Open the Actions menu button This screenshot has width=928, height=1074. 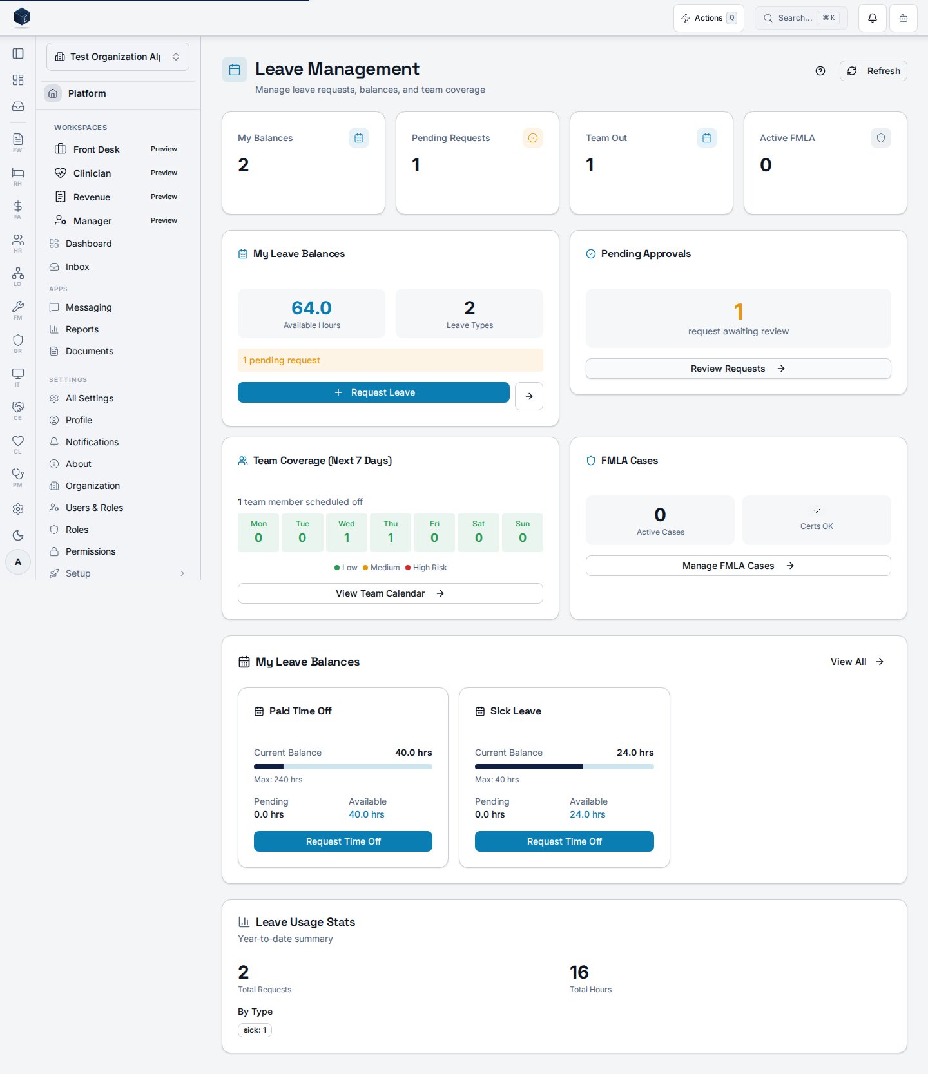[709, 18]
